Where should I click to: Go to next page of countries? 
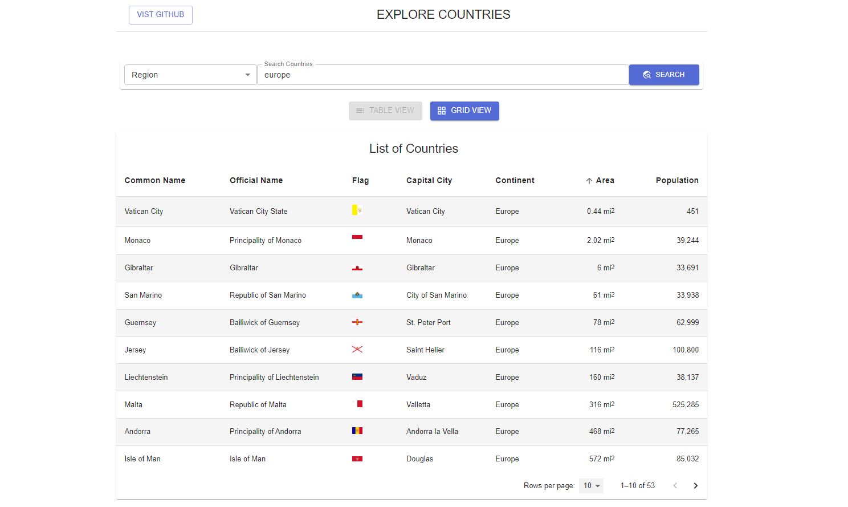(x=695, y=486)
